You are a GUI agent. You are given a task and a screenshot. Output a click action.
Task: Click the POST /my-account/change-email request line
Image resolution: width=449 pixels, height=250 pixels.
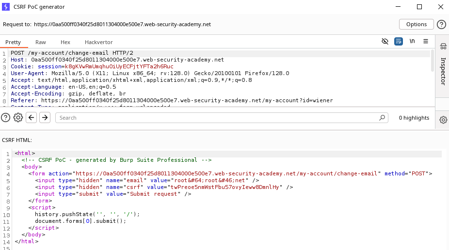72,53
